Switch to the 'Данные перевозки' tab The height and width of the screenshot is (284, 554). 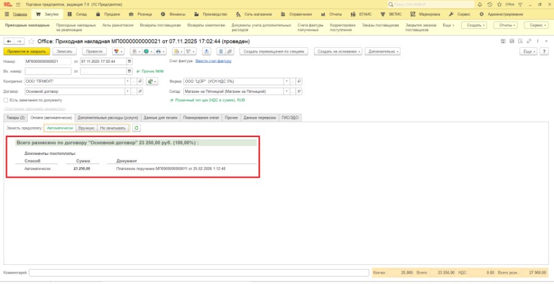[x=259, y=117]
